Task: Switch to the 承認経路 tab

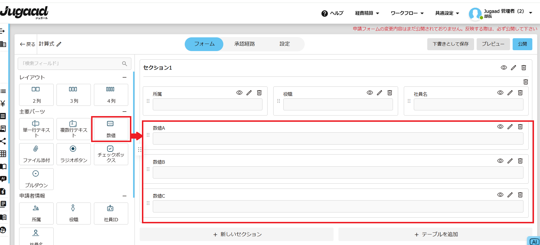Action: [x=244, y=44]
